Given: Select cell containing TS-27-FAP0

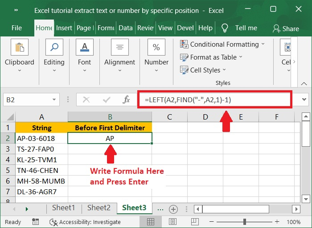Looking at the screenshot, I should [41, 149].
